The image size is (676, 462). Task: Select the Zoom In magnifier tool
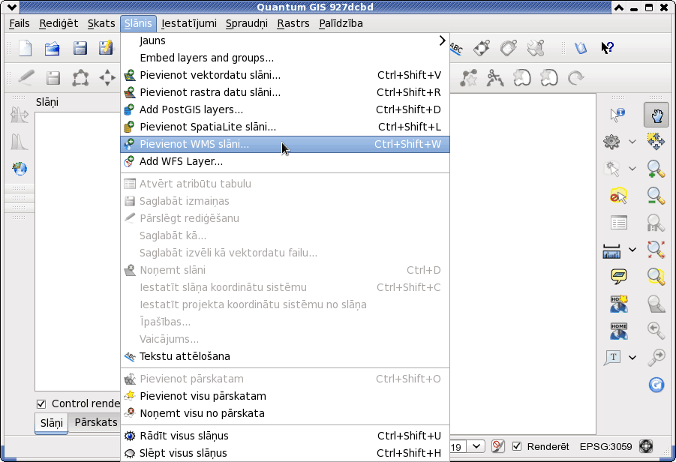(x=656, y=169)
